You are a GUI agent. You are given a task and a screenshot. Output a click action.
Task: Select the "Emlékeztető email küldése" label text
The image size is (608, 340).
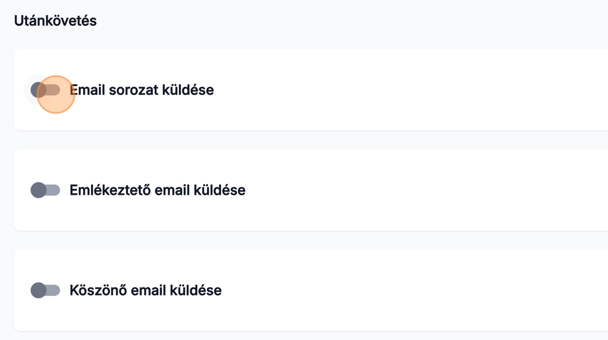[x=157, y=191]
